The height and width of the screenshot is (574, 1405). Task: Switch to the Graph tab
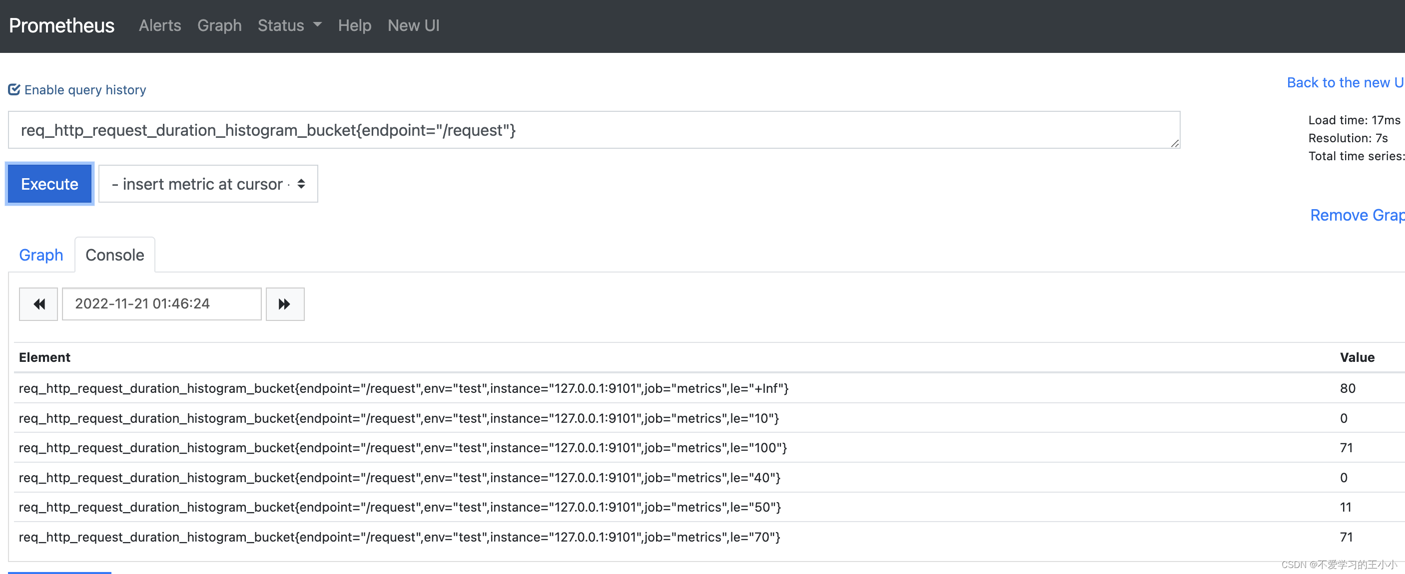point(41,255)
